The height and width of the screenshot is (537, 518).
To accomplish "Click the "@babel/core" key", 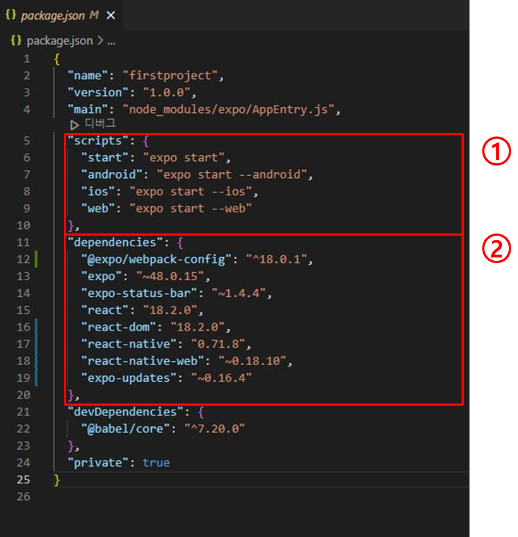I will tap(126, 429).
